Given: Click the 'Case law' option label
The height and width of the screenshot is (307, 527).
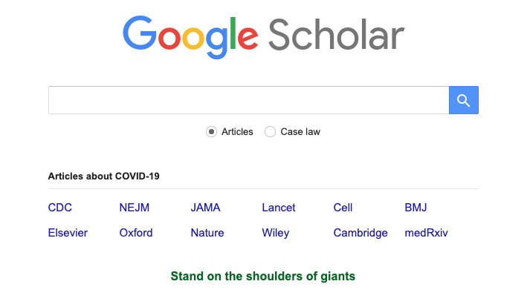Looking at the screenshot, I should coord(300,132).
